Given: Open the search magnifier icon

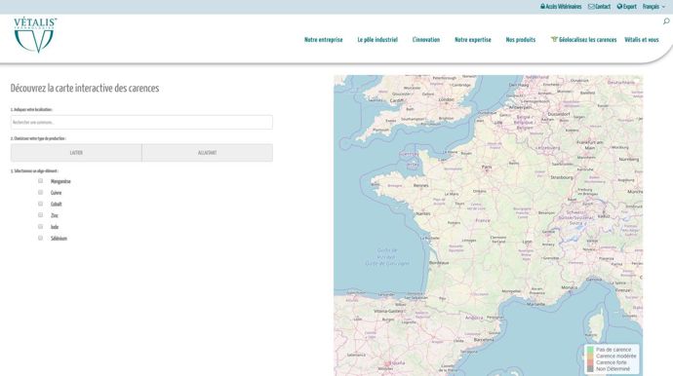Looking at the screenshot, I should 666,21.
